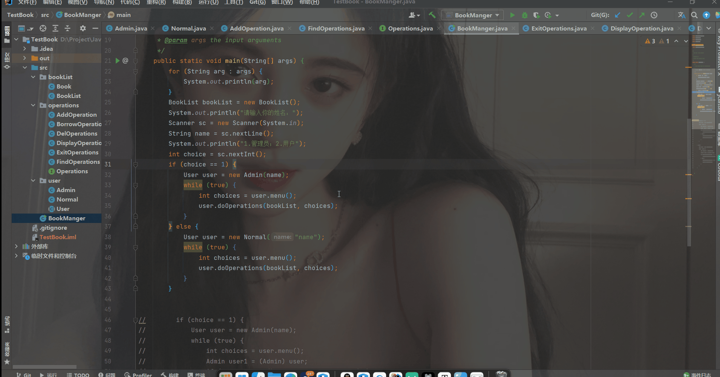Switch to ExitOperations.java tab
Screen dimensions: 720x377
tap(559, 28)
